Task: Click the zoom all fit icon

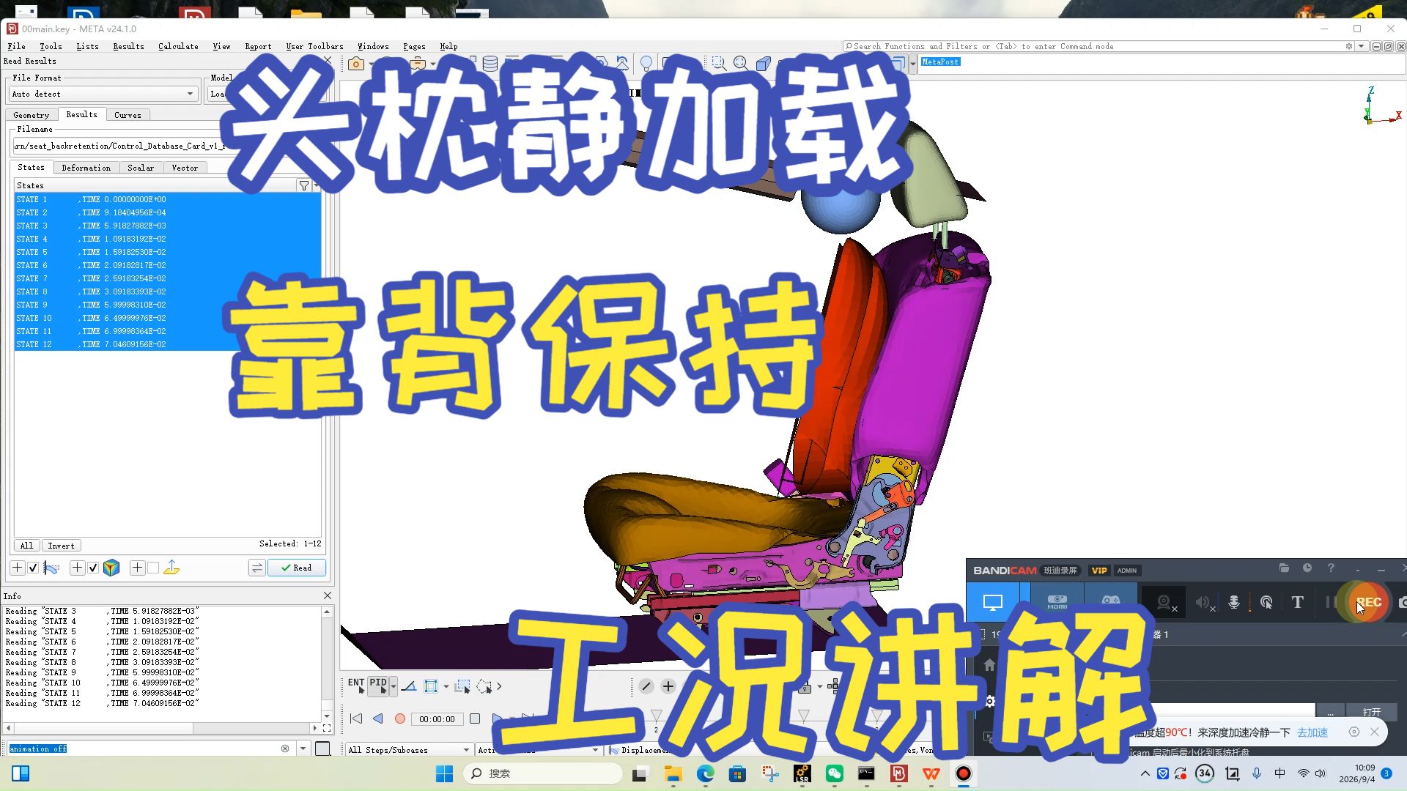Action: pyautogui.click(x=741, y=64)
